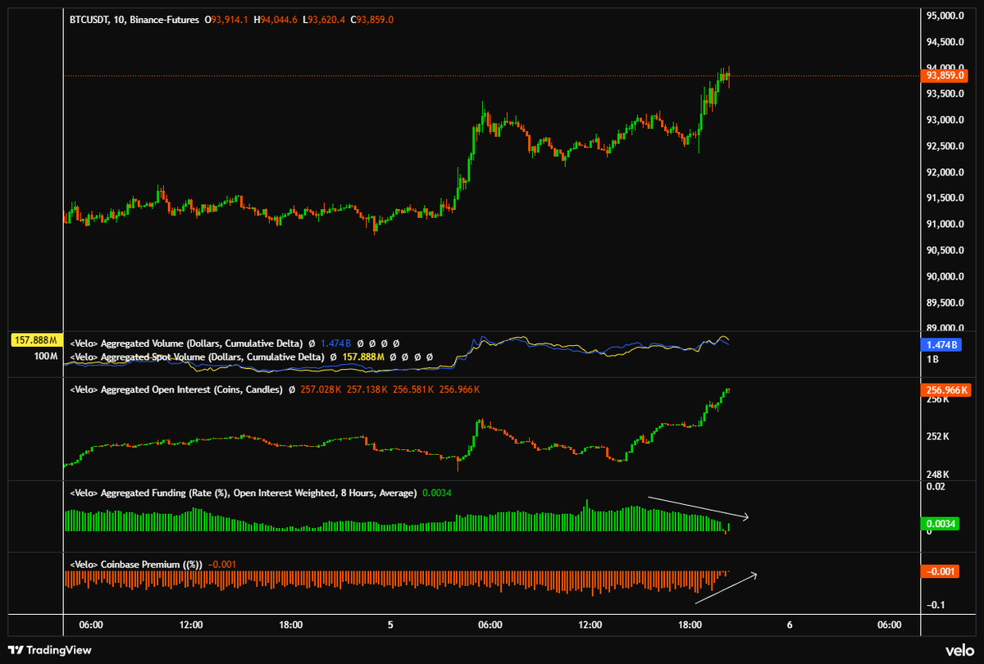The height and width of the screenshot is (664, 984).
Task: Open the Aggregated Spot Volume indicator legend
Action: pyautogui.click(x=198, y=357)
